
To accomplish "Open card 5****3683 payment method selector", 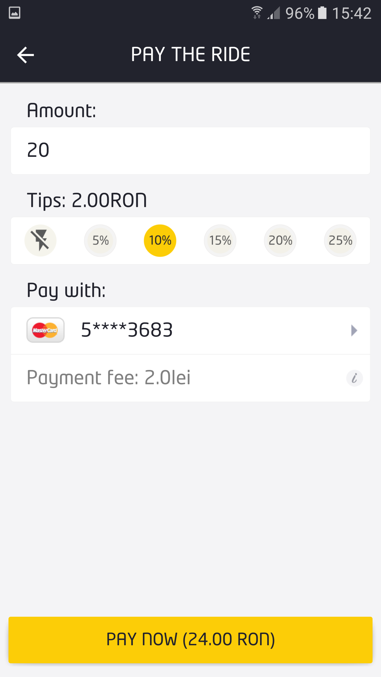I will coord(190,330).
